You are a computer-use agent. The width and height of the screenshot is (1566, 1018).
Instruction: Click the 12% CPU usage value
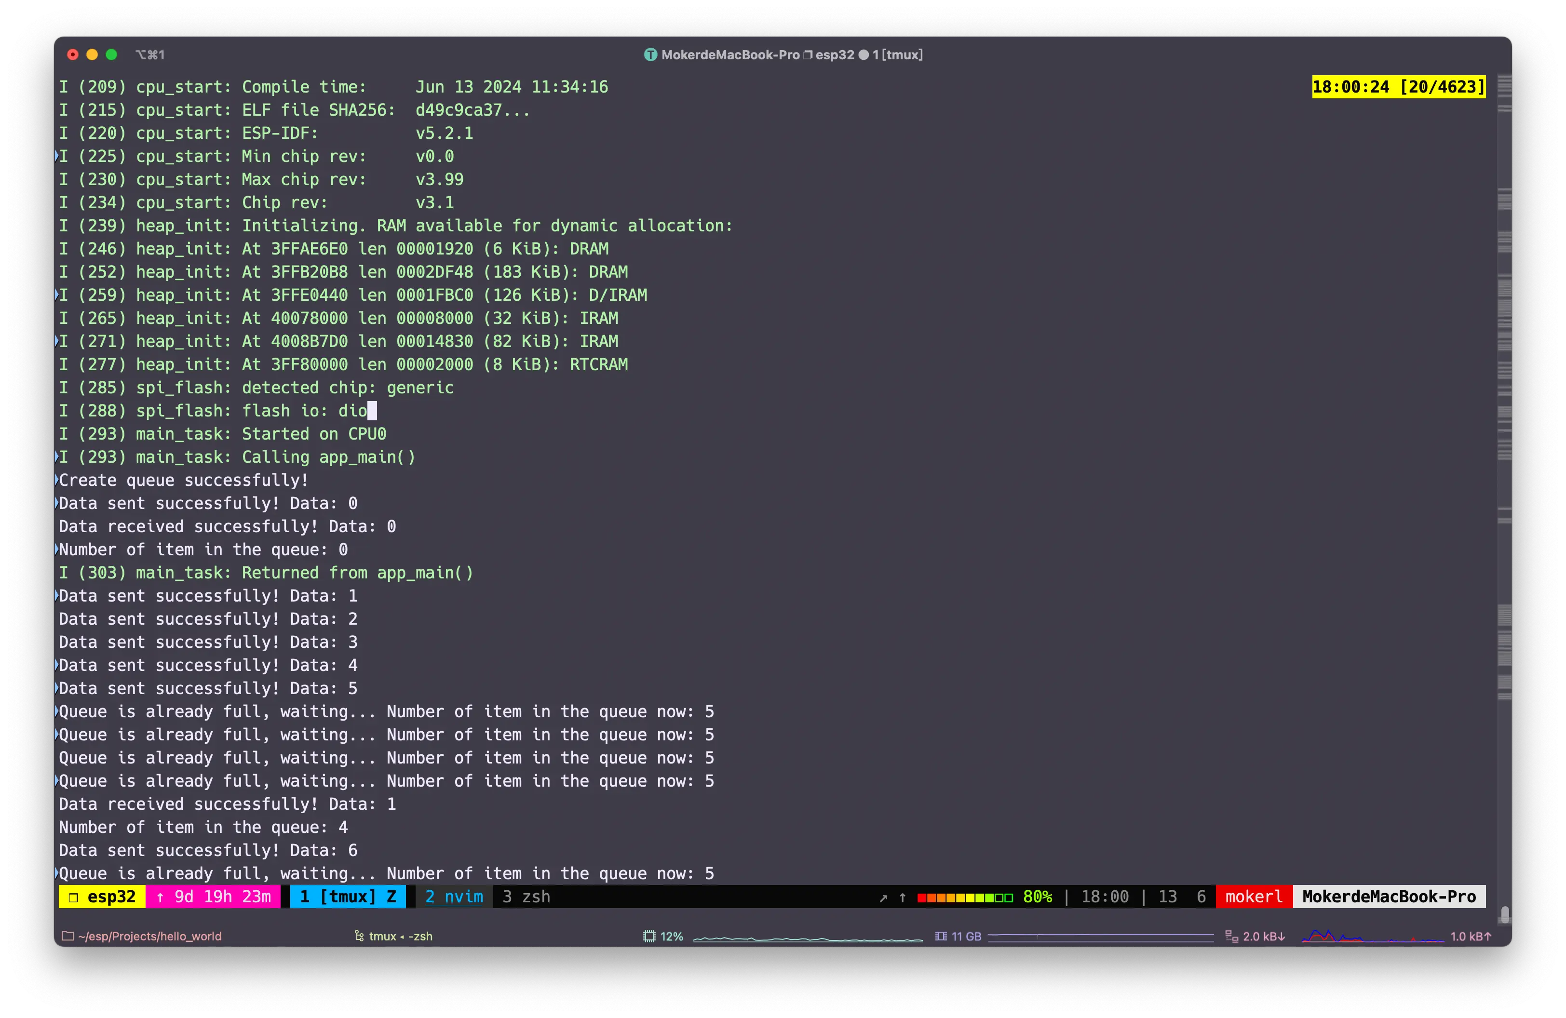pyautogui.click(x=672, y=936)
